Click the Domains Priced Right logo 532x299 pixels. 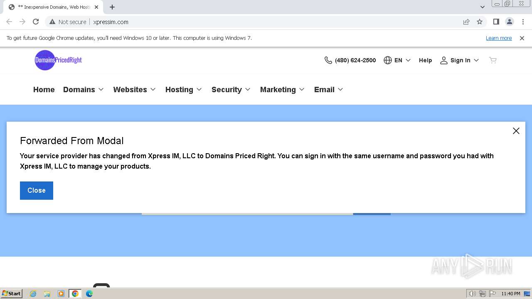(x=58, y=60)
